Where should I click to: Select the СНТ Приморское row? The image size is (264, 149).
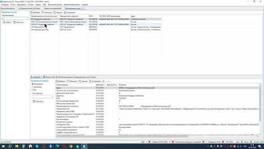point(96,27)
